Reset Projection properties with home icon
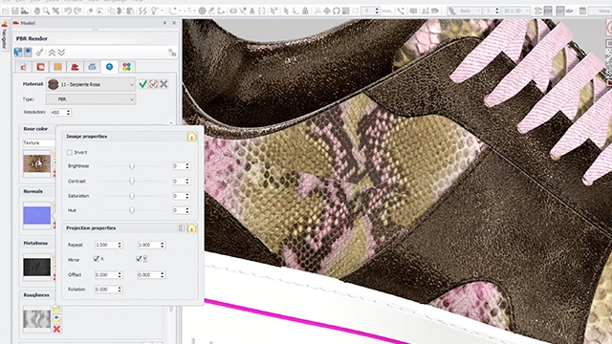This screenshot has height=344, width=612. coord(191,228)
